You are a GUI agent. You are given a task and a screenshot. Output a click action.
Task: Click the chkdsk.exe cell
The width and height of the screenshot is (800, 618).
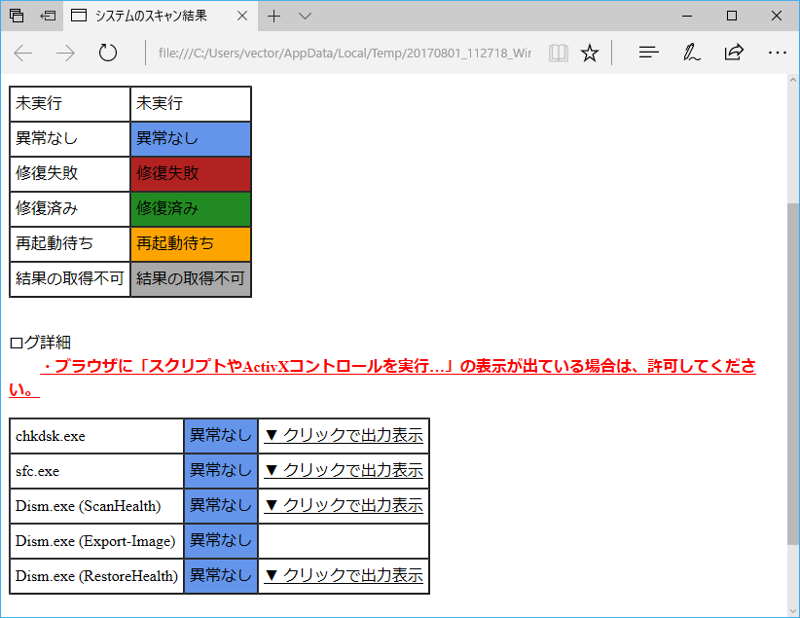coord(96,436)
